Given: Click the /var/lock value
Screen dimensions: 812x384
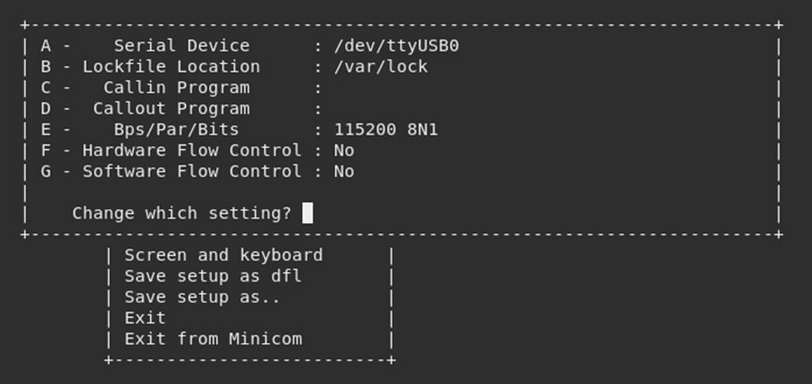Looking at the screenshot, I should coord(380,67).
